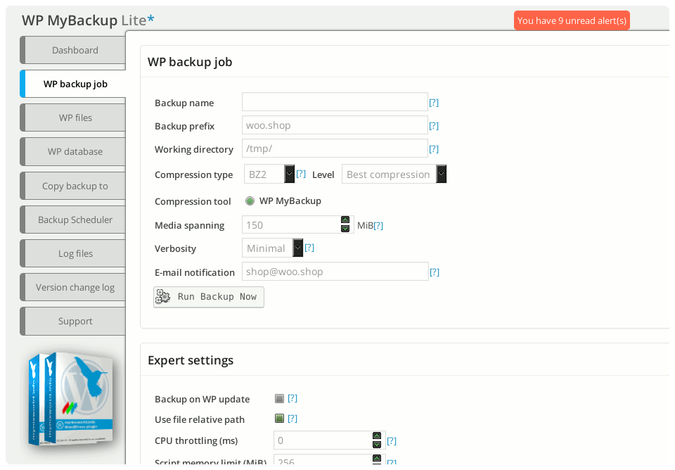675x470 pixels.
Task: Open help for Use file relative path
Action: [x=292, y=419]
